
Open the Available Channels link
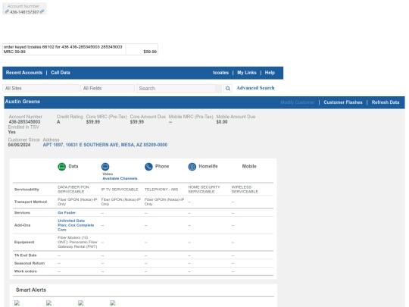120,179
